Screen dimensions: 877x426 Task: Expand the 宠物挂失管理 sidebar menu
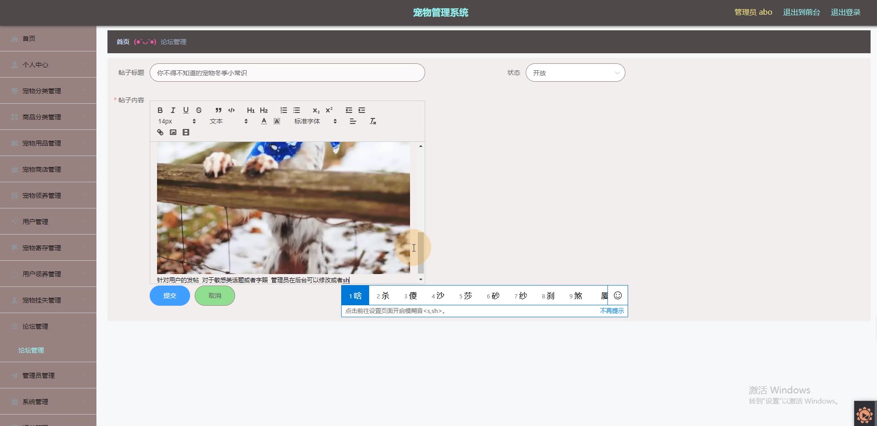coord(48,300)
